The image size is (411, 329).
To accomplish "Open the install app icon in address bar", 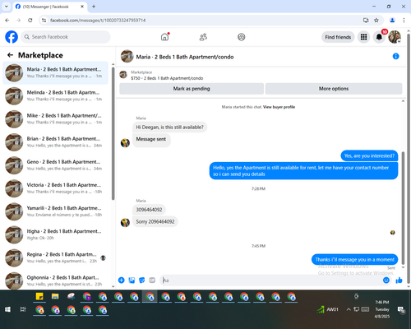I will [x=366, y=21].
